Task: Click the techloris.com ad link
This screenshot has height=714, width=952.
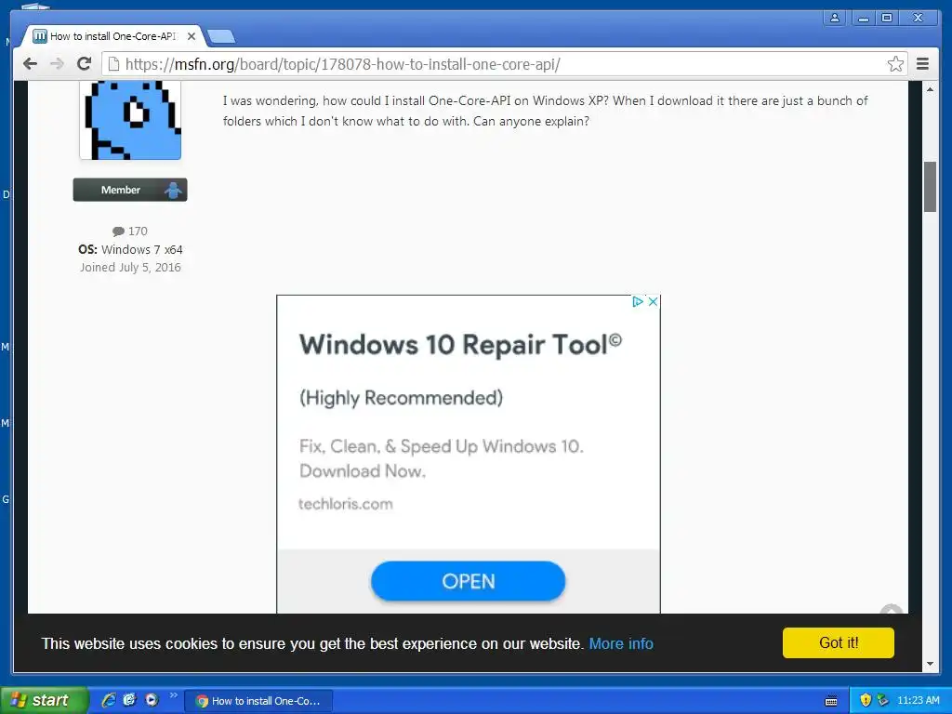Action: [x=346, y=504]
